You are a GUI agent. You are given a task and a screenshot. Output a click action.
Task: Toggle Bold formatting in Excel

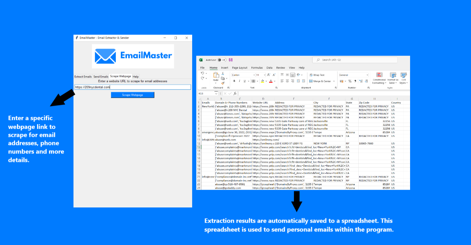(234, 81)
